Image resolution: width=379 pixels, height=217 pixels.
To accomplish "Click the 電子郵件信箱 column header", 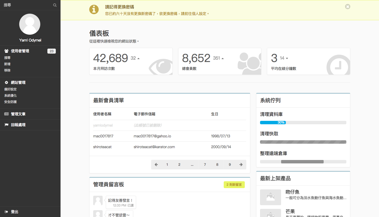I will [x=144, y=114].
